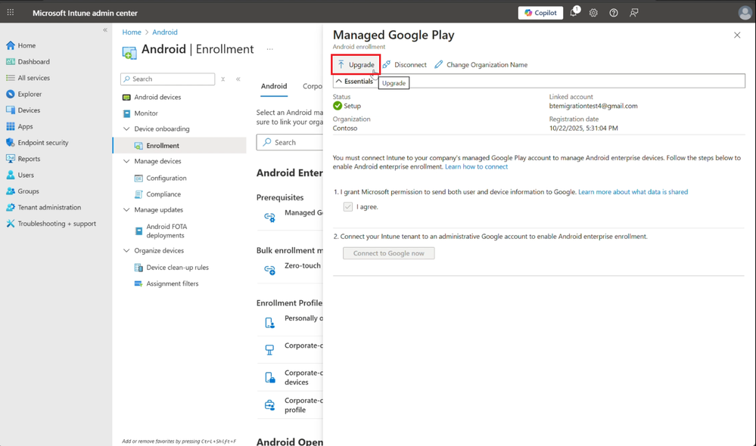Collapse the Device onboarding group
Image resolution: width=756 pixels, height=446 pixels.
(x=126, y=129)
